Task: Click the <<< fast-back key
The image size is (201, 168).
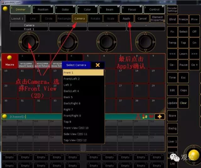Action: click(172, 54)
